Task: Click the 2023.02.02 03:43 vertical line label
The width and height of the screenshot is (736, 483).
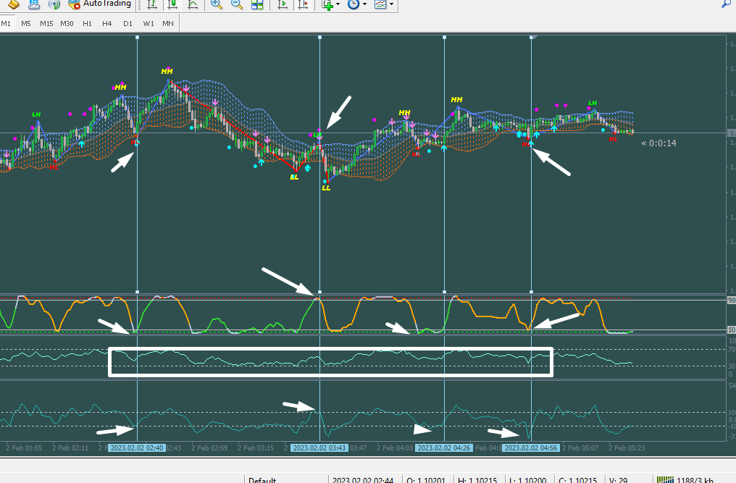Action: [x=319, y=448]
